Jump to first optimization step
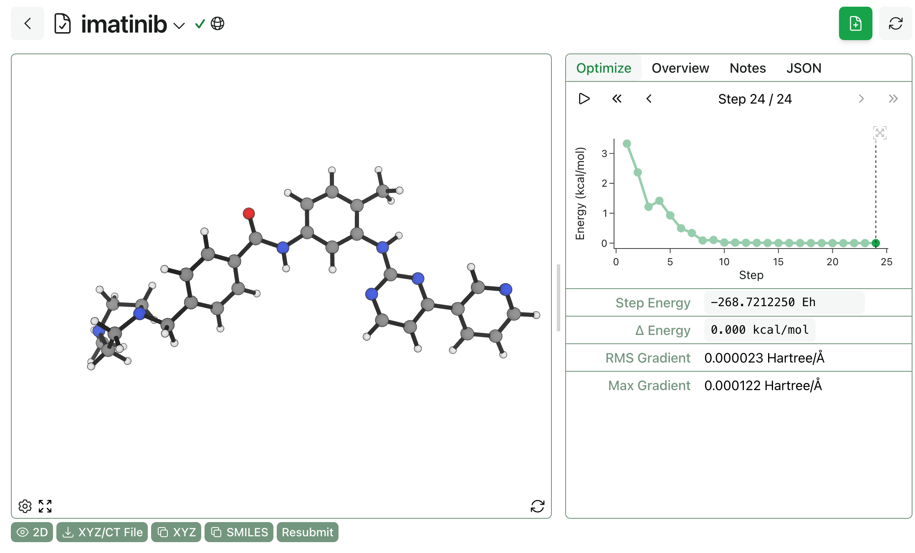Screen dimensions: 915x553 click(617, 99)
